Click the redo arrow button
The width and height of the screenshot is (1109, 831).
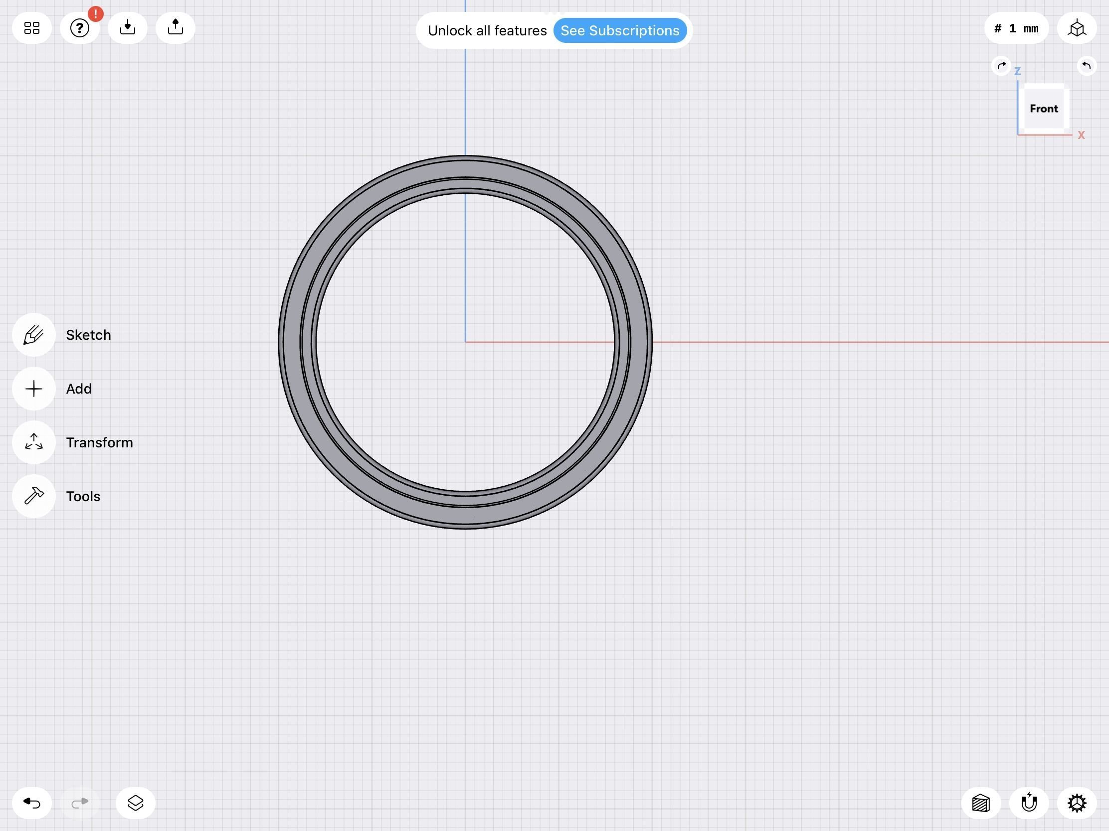(x=79, y=803)
